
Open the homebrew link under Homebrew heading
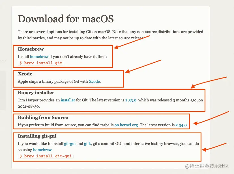pyautogui.click(x=39, y=56)
